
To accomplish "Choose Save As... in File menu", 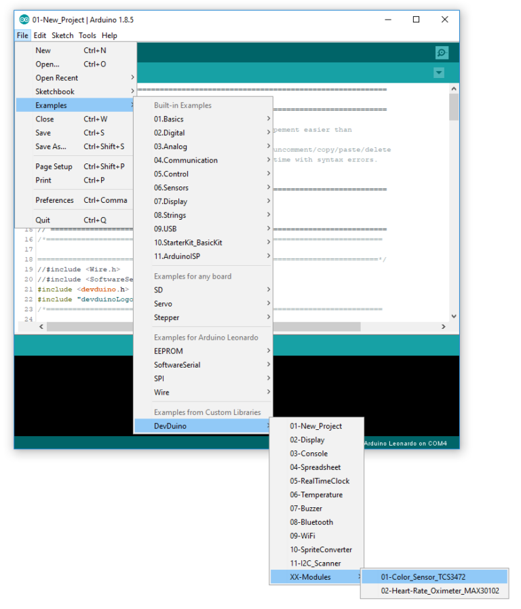I will click(51, 146).
